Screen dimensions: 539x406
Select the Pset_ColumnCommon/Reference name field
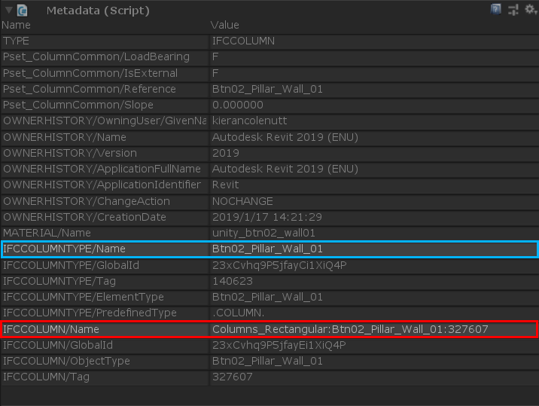tap(105, 89)
